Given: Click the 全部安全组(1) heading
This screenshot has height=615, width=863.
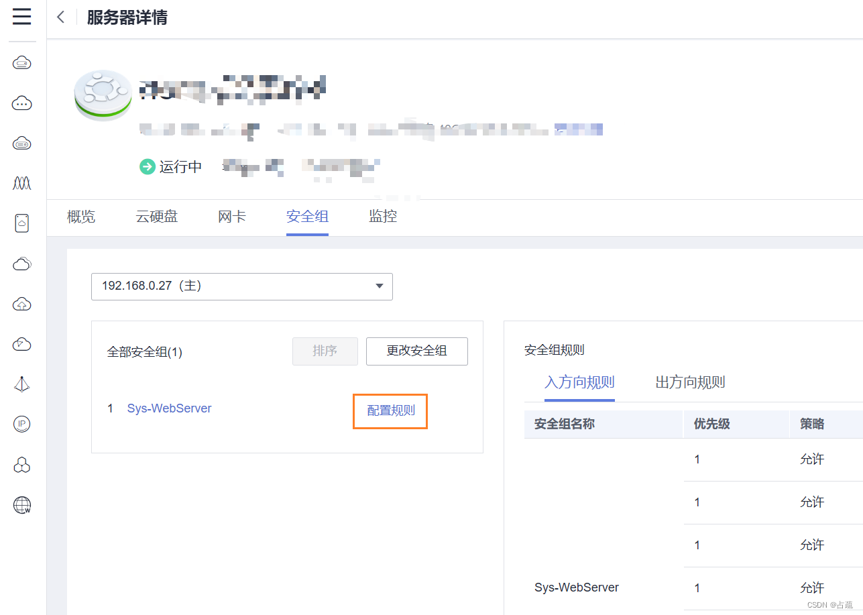Looking at the screenshot, I should [145, 352].
